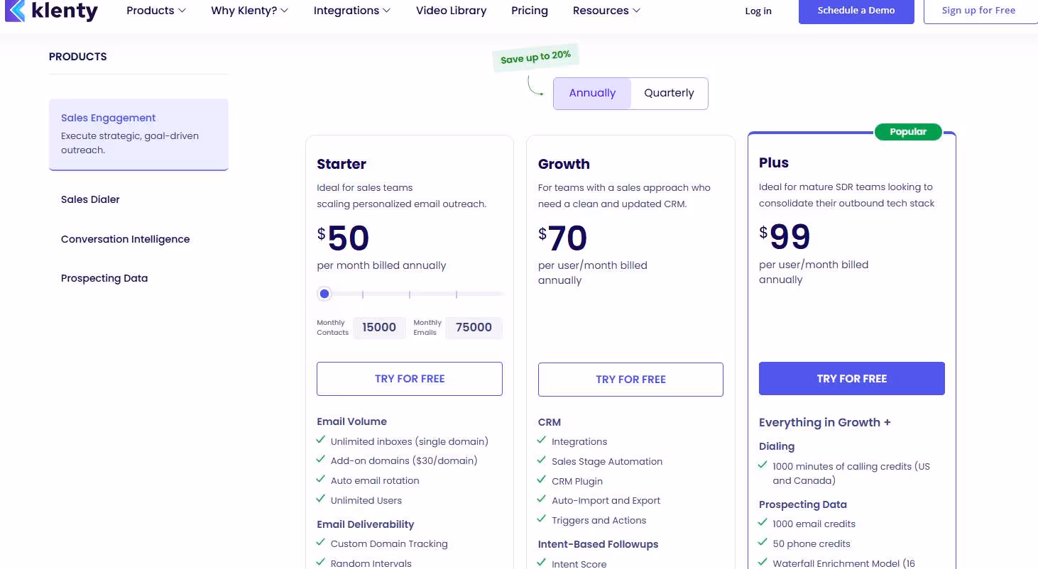Click checkmark beside Unlimited Users
The image size is (1038, 569).
coord(321,499)
